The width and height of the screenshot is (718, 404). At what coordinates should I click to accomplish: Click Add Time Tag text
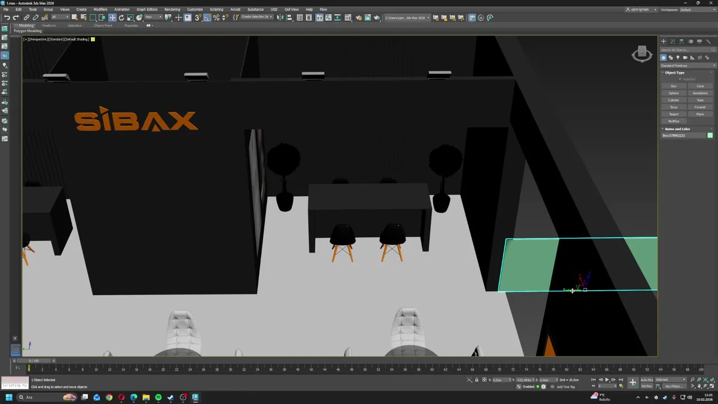[x=566, y=387]
